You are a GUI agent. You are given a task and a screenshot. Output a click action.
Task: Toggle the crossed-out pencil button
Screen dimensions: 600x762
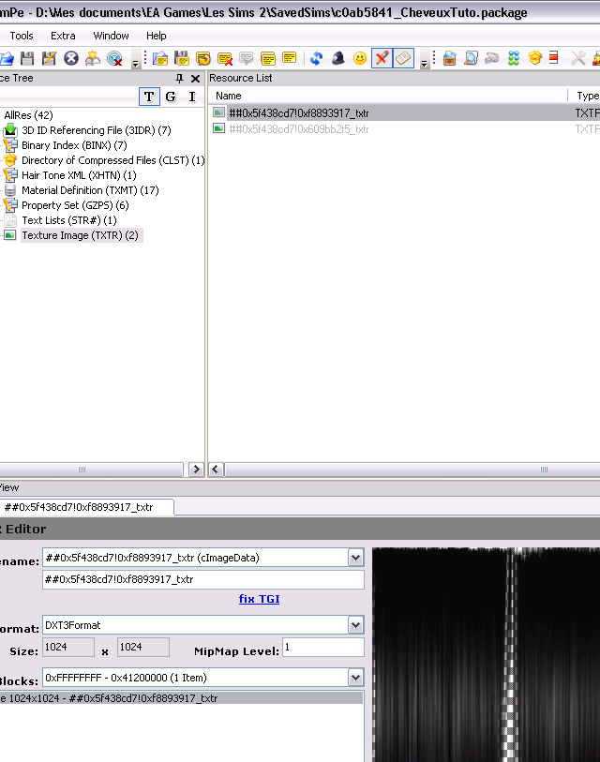pyautogui.click(x=382, y=58)
